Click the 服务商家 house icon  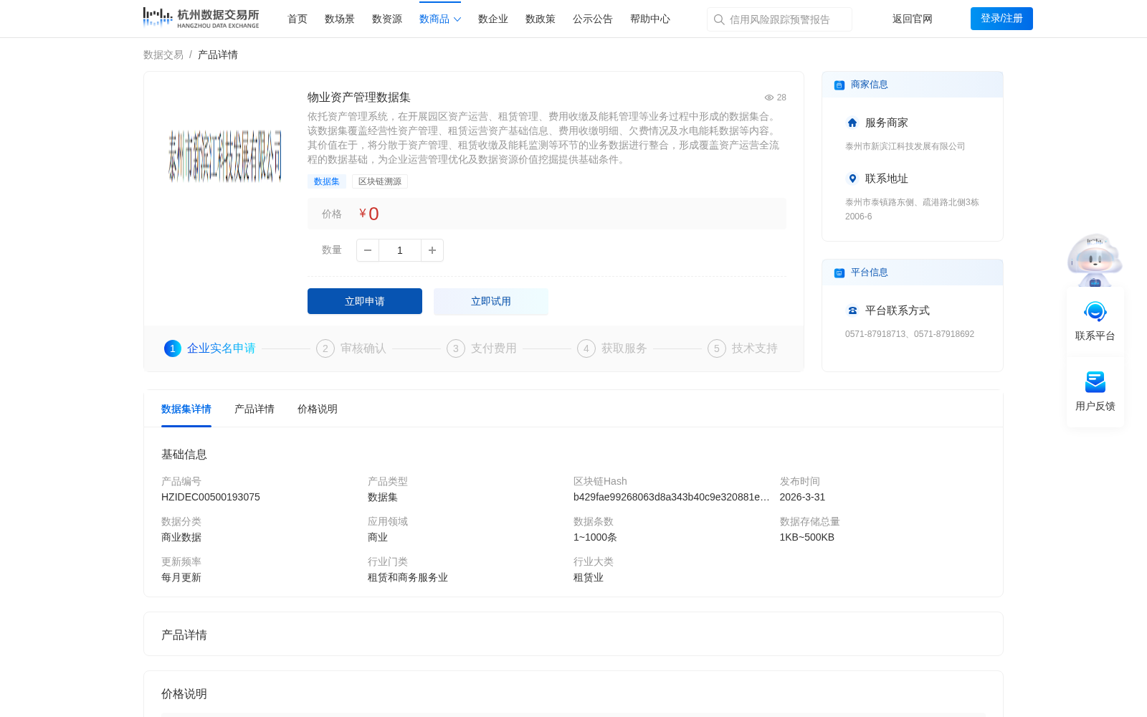pos(852,123)
